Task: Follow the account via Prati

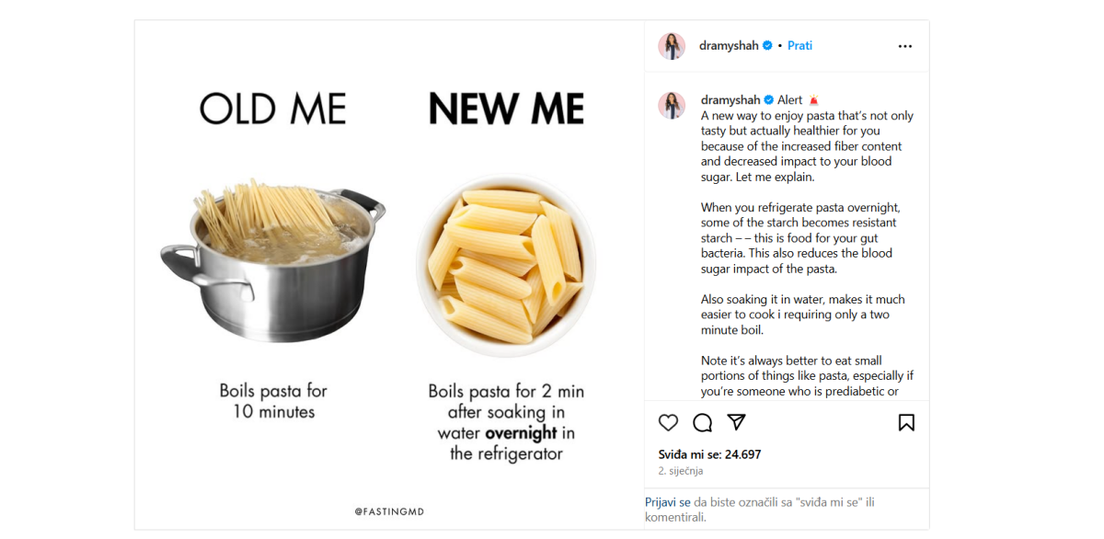Action: pyautogui.click(x=799, y=46)
